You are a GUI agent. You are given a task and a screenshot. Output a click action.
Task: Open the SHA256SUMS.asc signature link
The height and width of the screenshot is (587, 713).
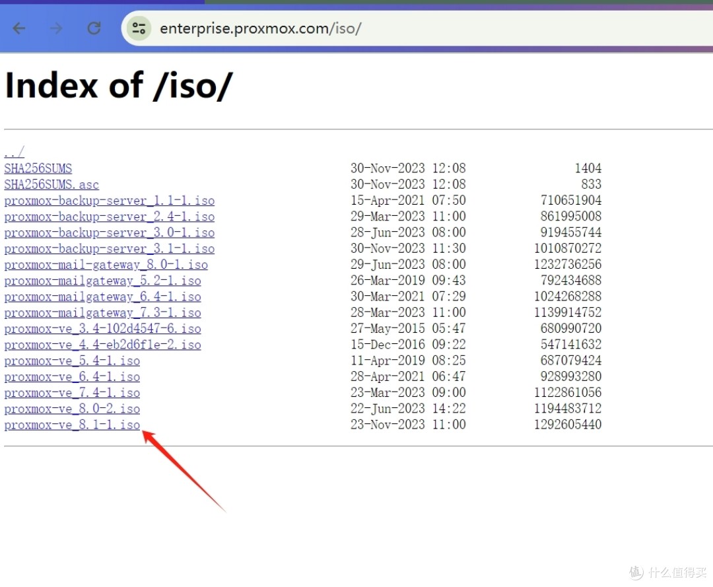[x=51, y=184]
